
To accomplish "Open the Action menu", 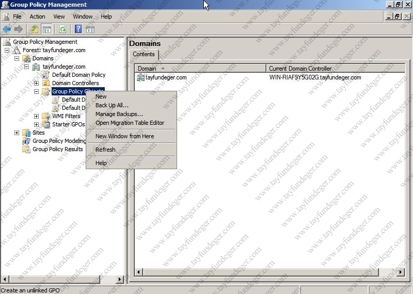I will pos(37,17).
